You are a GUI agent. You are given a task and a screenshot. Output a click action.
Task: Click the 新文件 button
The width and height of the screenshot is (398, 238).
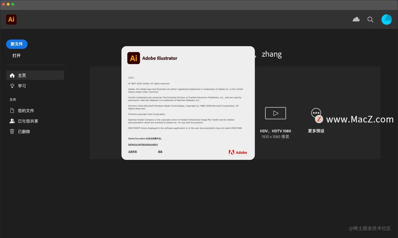coord(17,44)
